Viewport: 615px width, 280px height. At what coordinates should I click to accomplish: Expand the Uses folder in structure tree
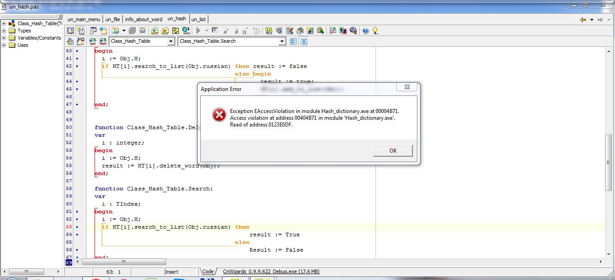pyautogui.click(x=4, y=45)
